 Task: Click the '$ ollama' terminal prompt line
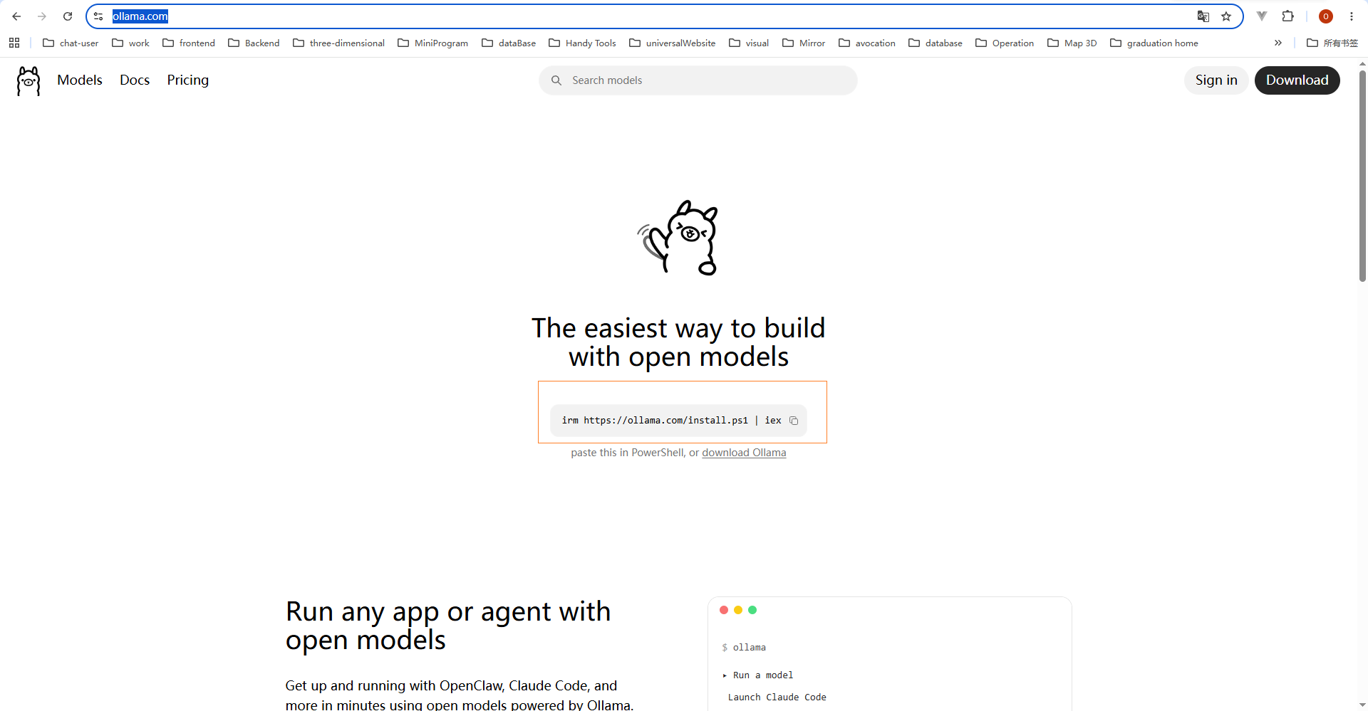pyautogui.click(x=744, y=648)
